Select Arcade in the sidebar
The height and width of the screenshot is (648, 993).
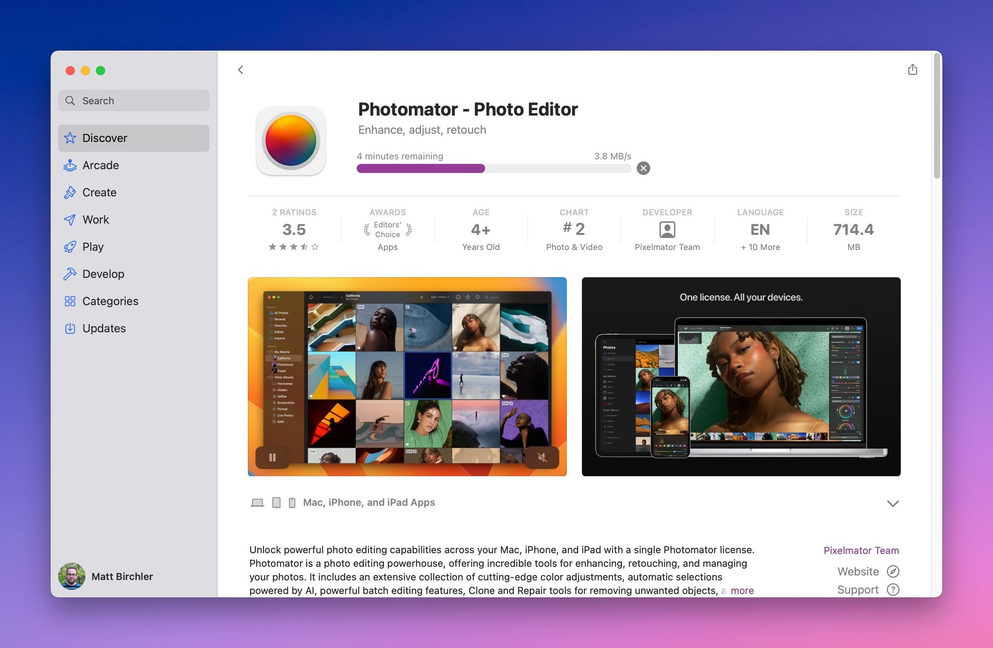(x=134, y=165)
